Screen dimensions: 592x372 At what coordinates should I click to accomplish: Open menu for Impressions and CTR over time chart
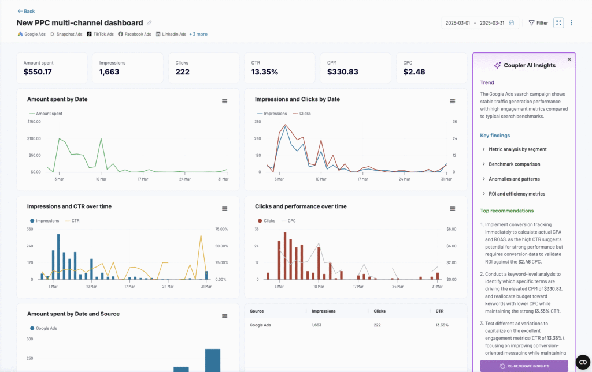coord(225,209)
